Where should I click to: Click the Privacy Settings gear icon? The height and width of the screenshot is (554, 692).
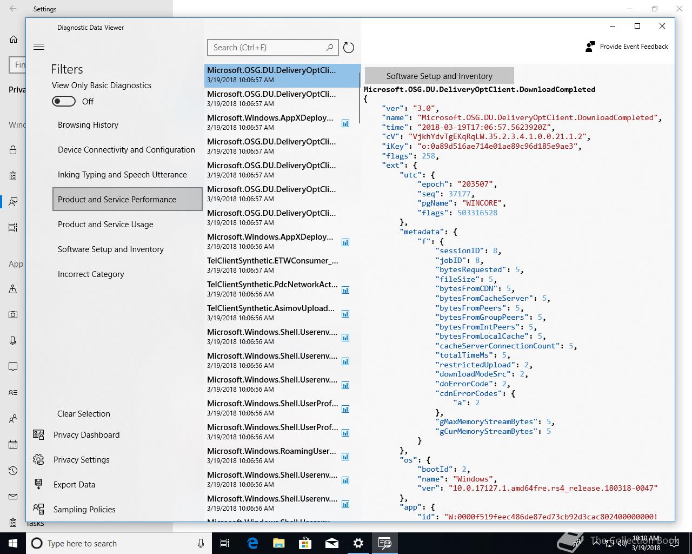(x=38, y=459)
